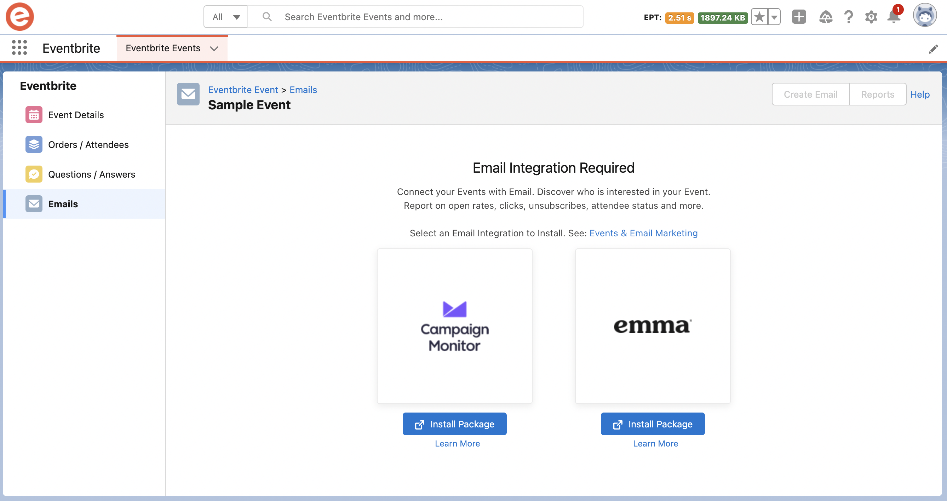Viewport: 947px width, 501px height.
Task: Click the Orders / Attendees layers icon
Action: 34,144
